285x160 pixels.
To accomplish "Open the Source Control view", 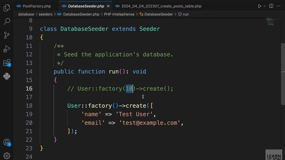I will [x=7, y=35].
